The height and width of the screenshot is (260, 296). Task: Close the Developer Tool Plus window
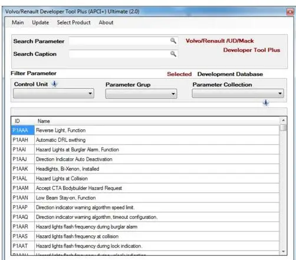(x=290, y=12)
